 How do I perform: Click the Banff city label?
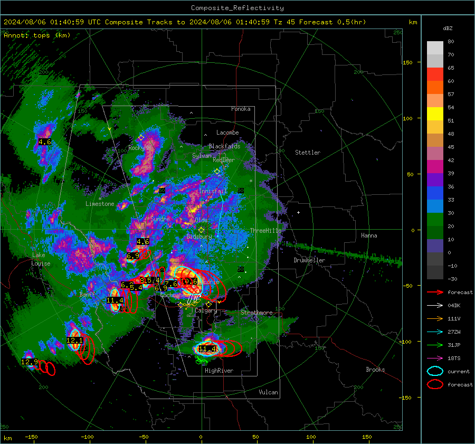pos(87,295)
